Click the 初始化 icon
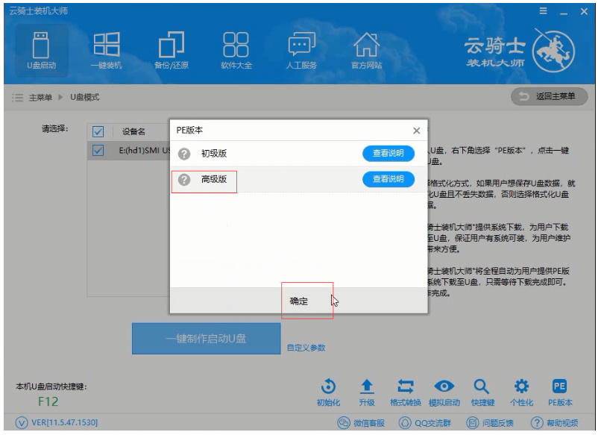 coord(326,389)
